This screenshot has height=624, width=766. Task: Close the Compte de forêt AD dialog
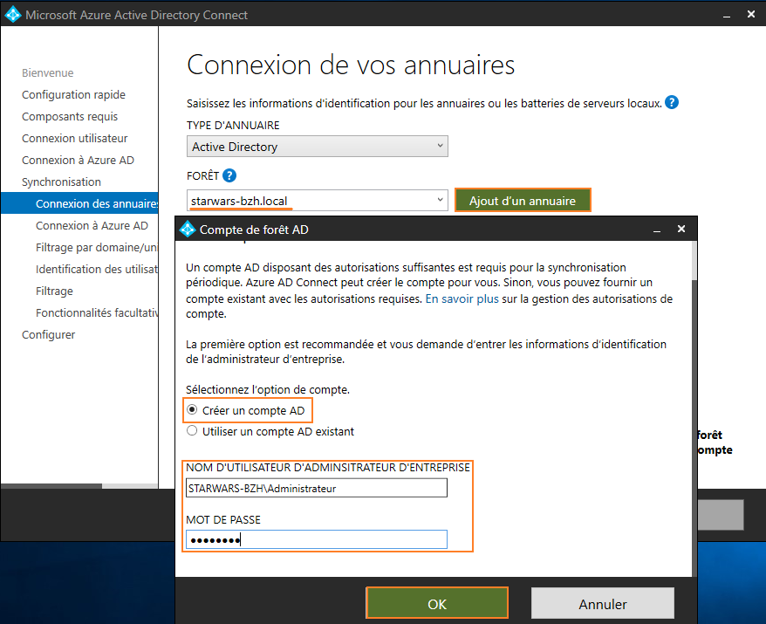click(x=681, y=229)
